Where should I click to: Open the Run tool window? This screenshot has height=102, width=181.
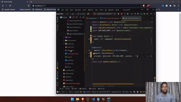pyautogui.click(x=68, y=89)
